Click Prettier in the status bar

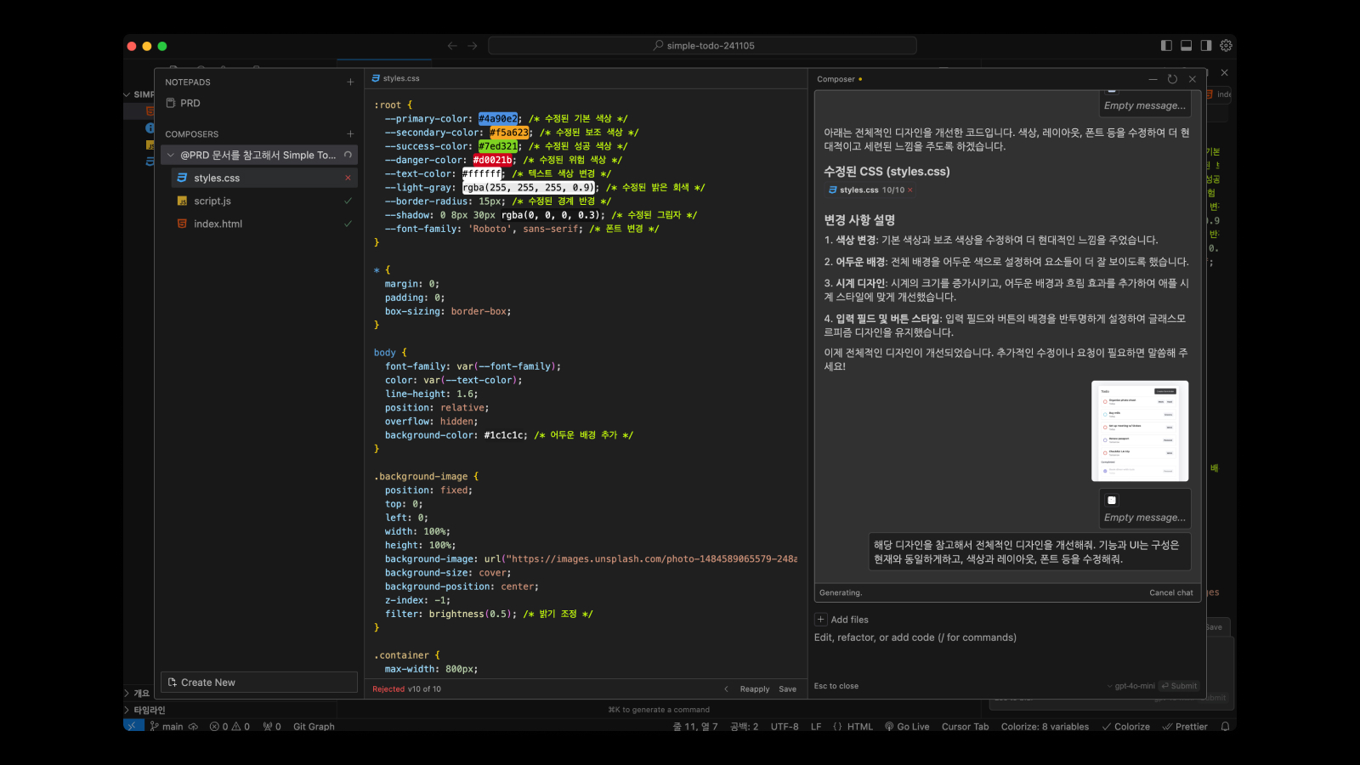[x=1185, y=727]
